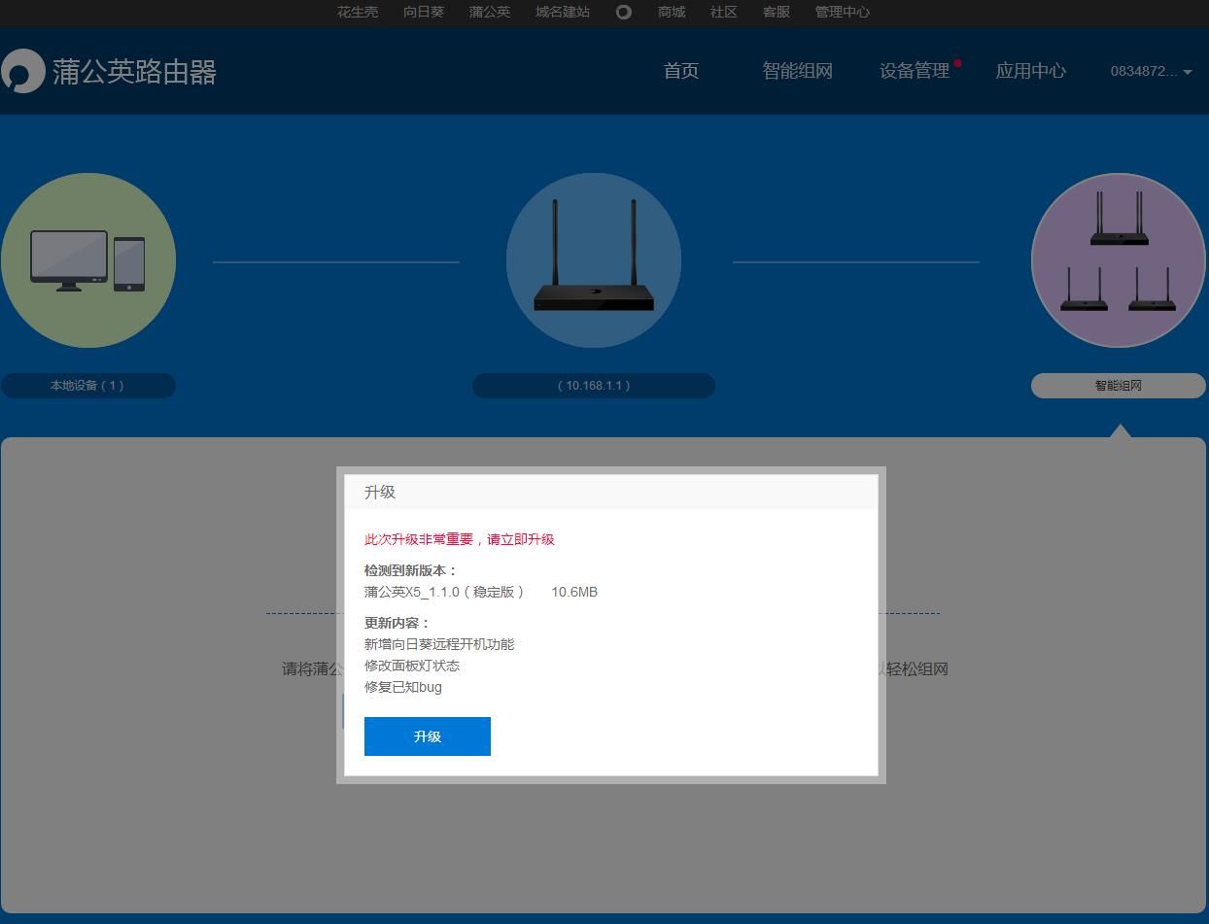
Task: Select the 本地设备 ( 1 ) label
Action: pos(88,386)
